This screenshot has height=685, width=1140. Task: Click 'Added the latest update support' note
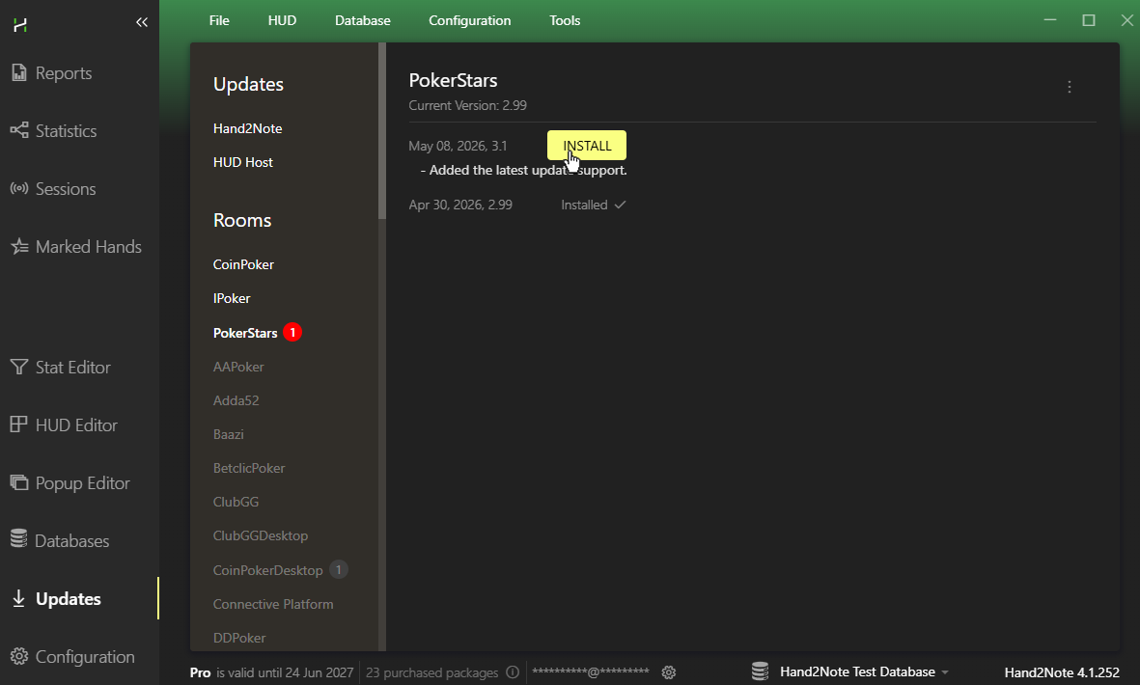[x=523, y=170]
